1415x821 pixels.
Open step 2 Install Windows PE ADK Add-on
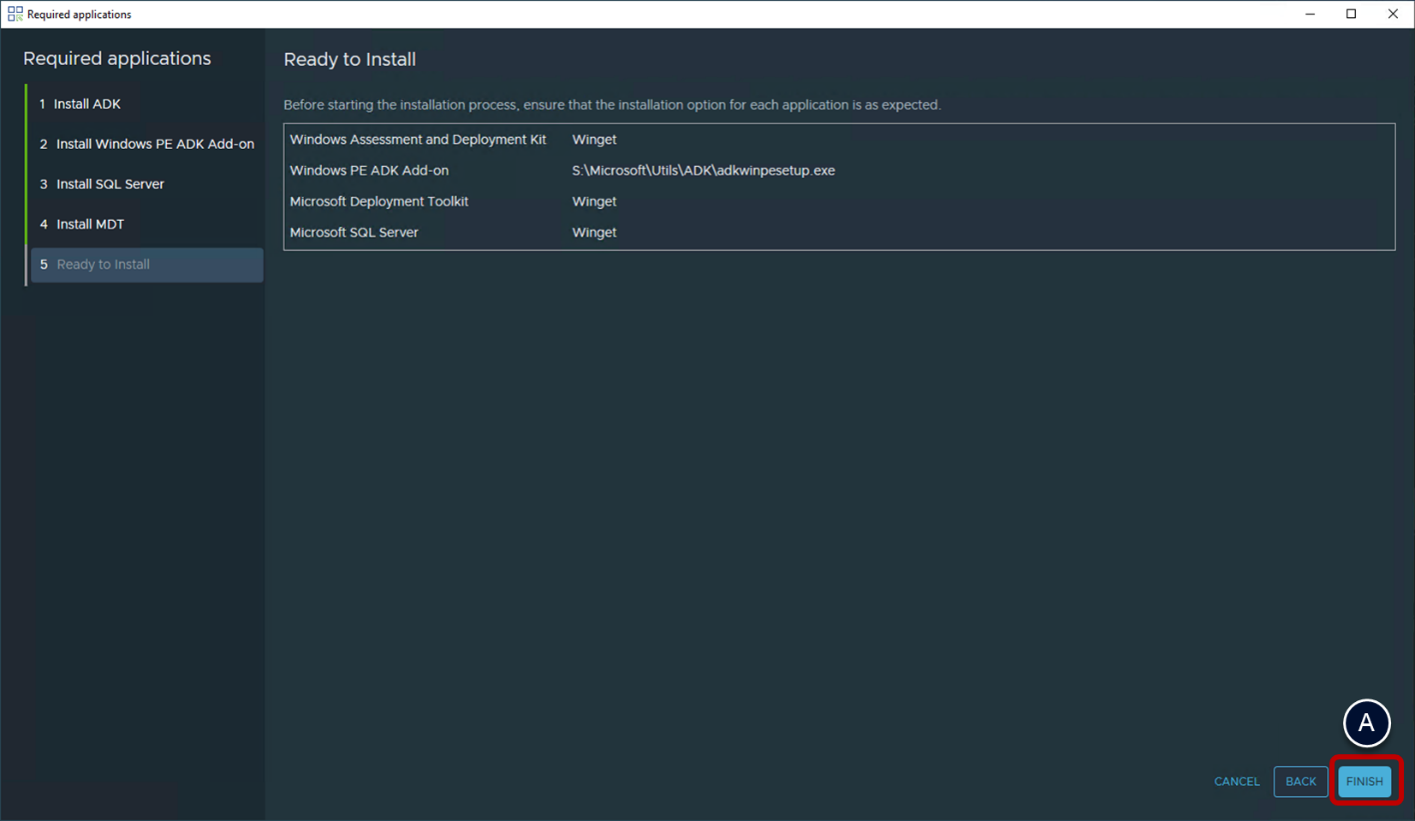pos(155,144)
